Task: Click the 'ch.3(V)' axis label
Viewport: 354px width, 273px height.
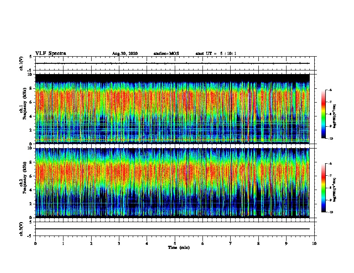Action: pos(21,229)
